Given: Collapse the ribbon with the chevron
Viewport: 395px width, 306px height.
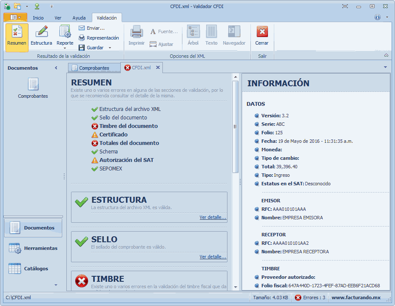Looking at the screenshot, I should 386,56.
